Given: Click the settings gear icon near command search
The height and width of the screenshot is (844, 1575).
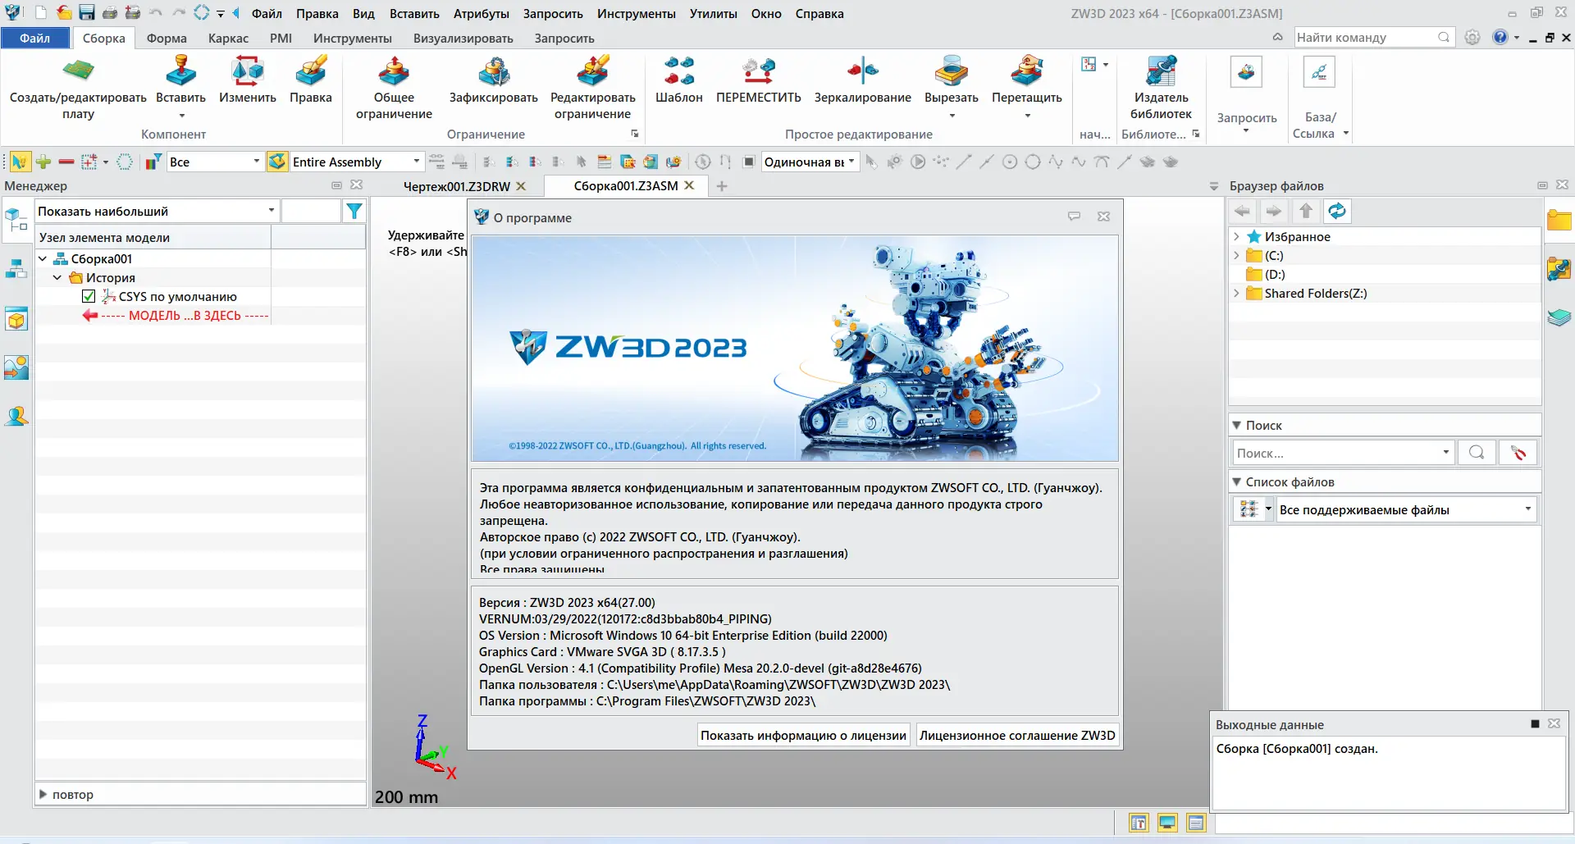Looking at the screenshot, I should click(1472, 38).
